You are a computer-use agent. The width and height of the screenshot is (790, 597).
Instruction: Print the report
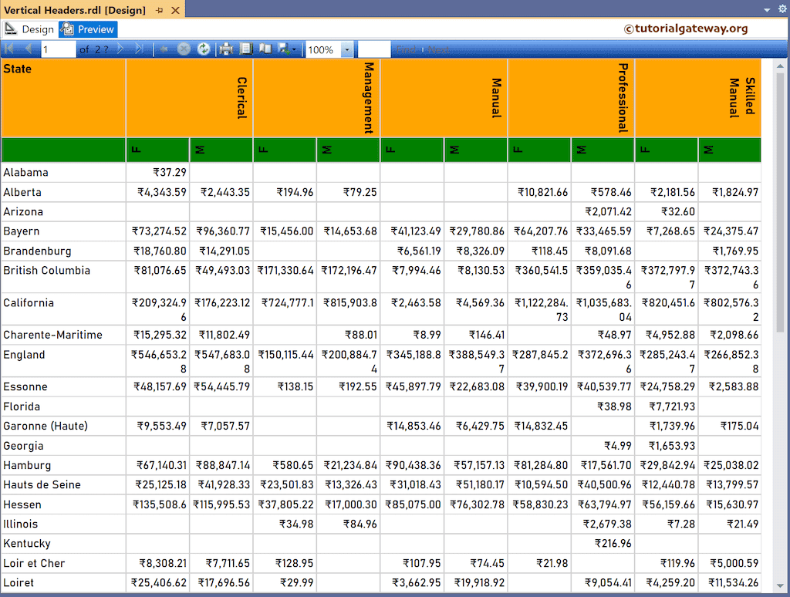(225, 49)
